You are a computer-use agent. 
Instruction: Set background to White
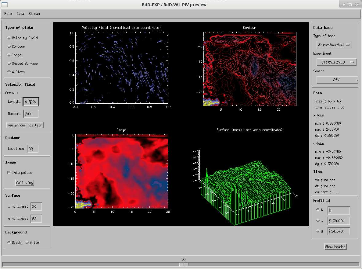27,243
